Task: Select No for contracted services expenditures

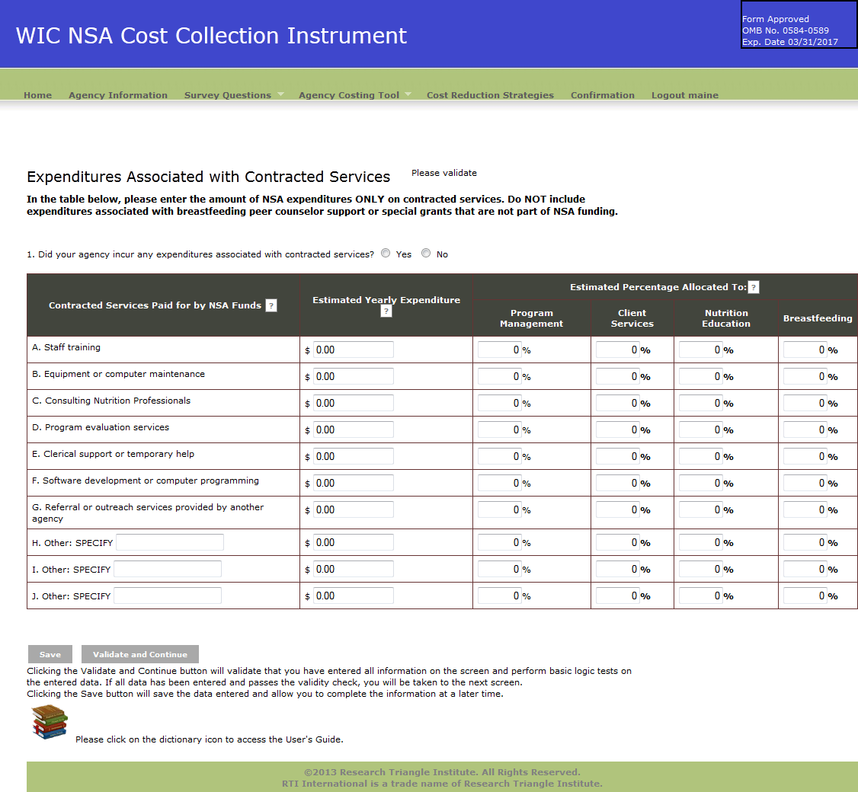Action: pyautogui.click(x=426, y=254)
